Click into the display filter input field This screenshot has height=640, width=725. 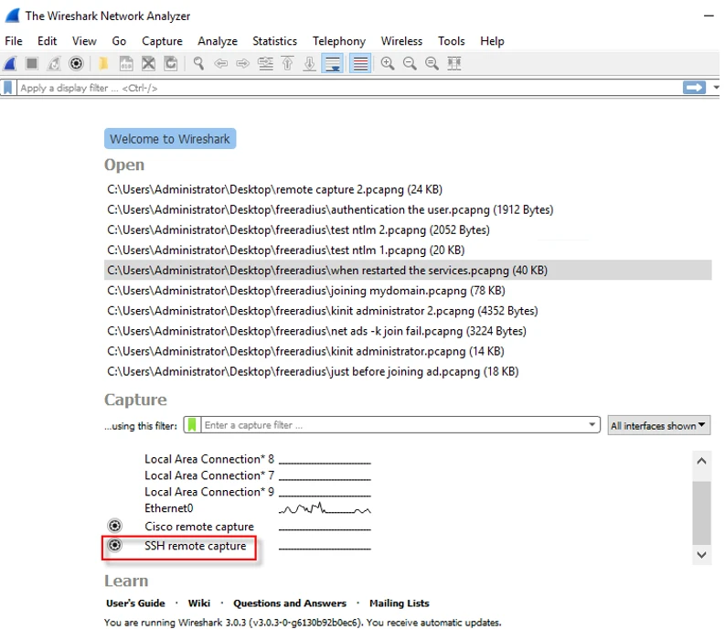pyautogui.click(x=347, y=88)
